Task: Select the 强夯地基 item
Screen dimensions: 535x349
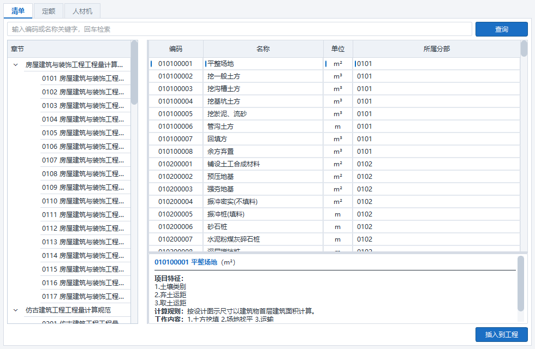Action: click(x=221, y=189)
